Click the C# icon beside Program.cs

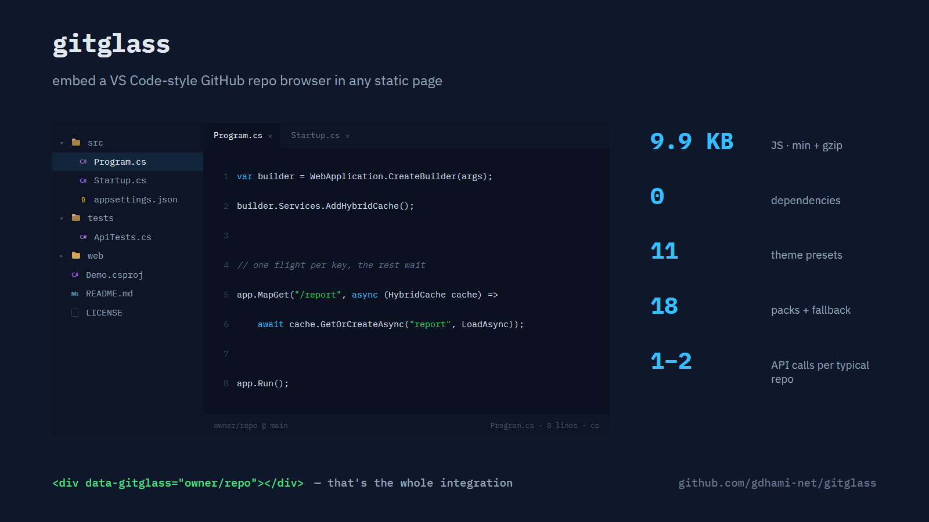(83, 162)
